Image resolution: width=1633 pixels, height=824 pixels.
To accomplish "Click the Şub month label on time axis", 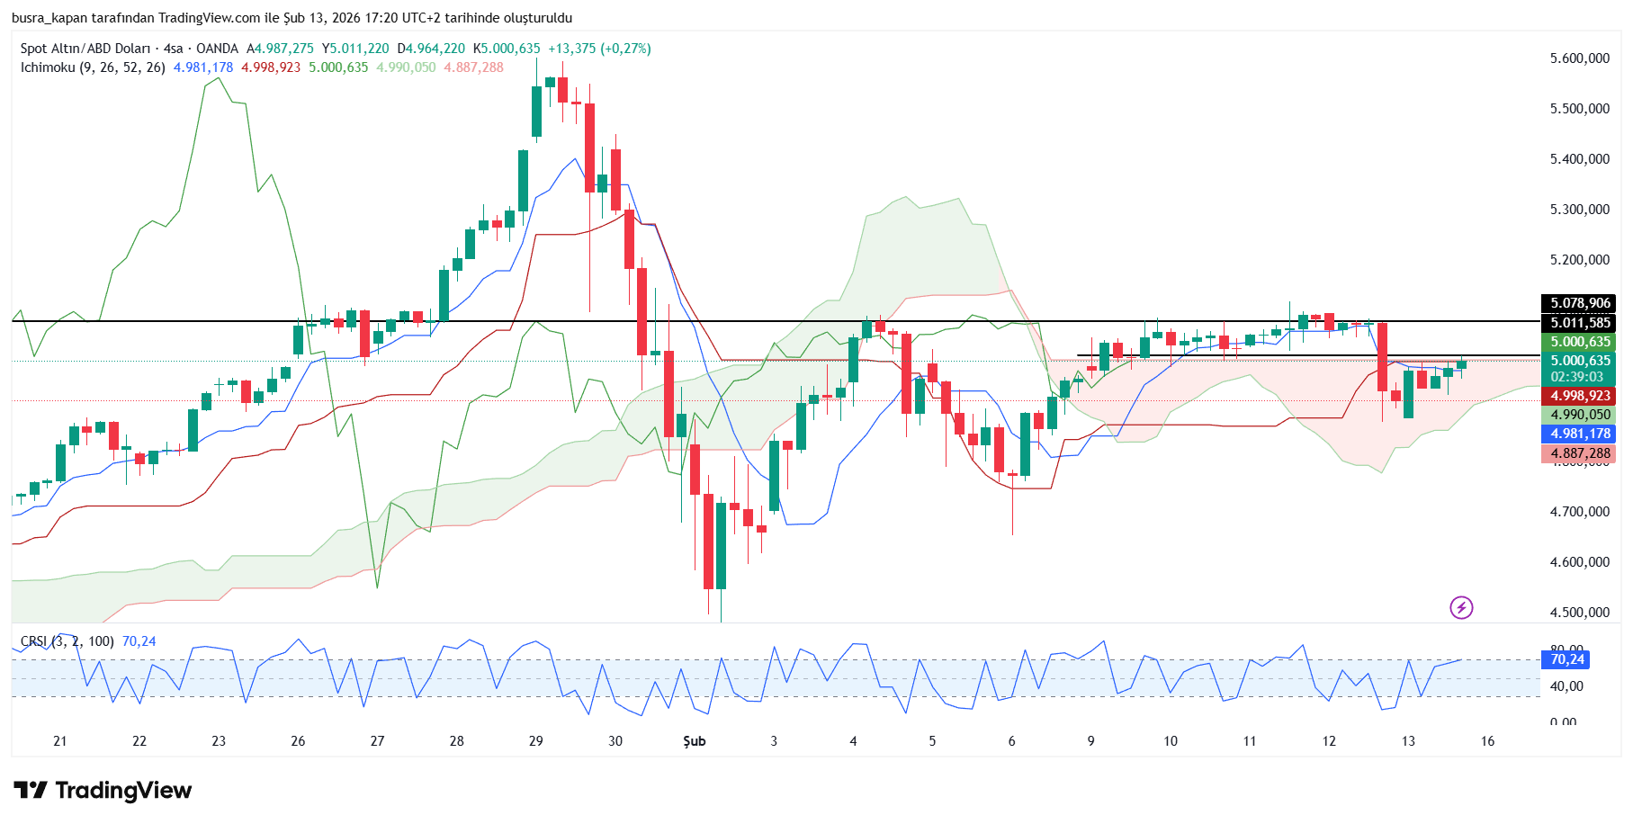I will pyautogui.click(x=694, y=741).
